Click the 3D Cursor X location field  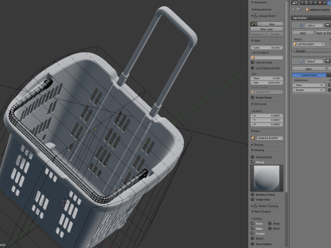(267, 116)
